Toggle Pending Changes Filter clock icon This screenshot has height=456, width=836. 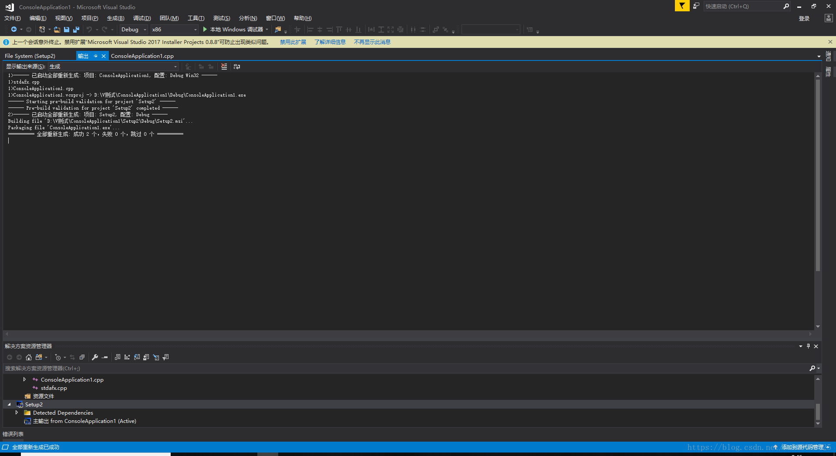[58, 357]
